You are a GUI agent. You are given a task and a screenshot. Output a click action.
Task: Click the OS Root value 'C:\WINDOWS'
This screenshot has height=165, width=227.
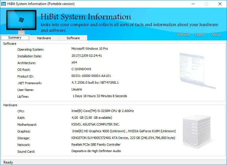tap(81, 69)
